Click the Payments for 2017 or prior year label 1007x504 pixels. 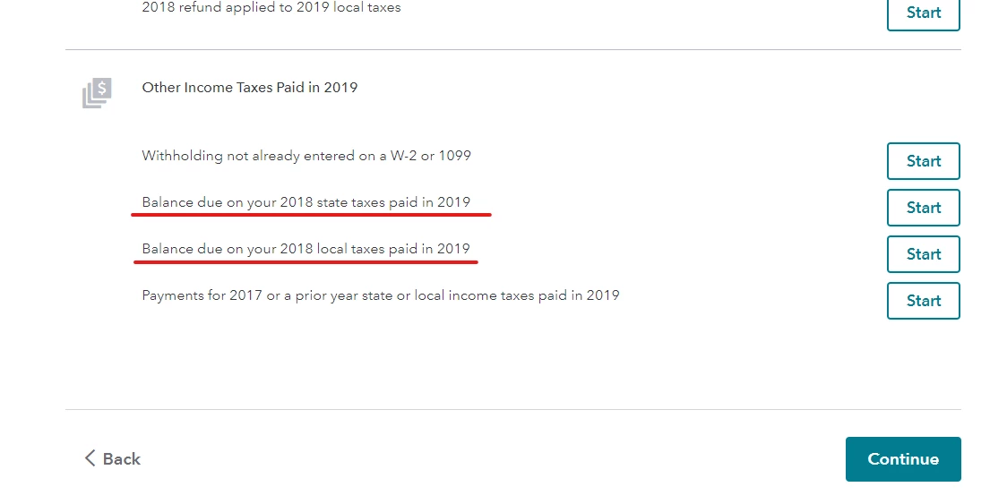[381, 295]
